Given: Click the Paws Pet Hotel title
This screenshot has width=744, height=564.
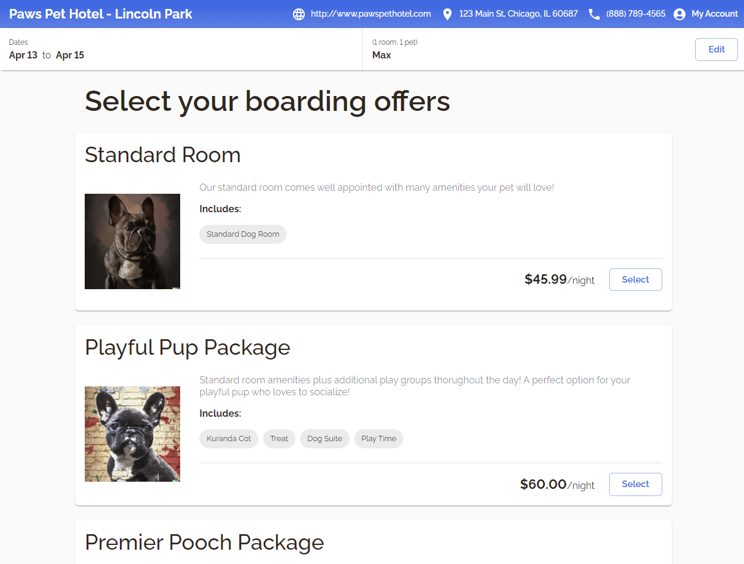Looking at the screenshot, I should coord(101,14).
